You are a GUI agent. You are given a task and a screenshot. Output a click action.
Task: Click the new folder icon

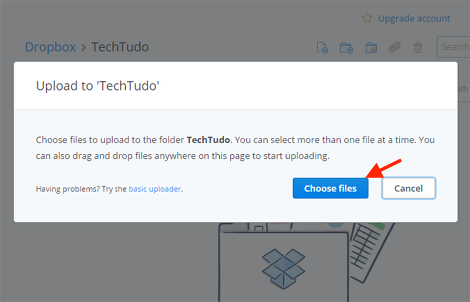coord(346,47)
